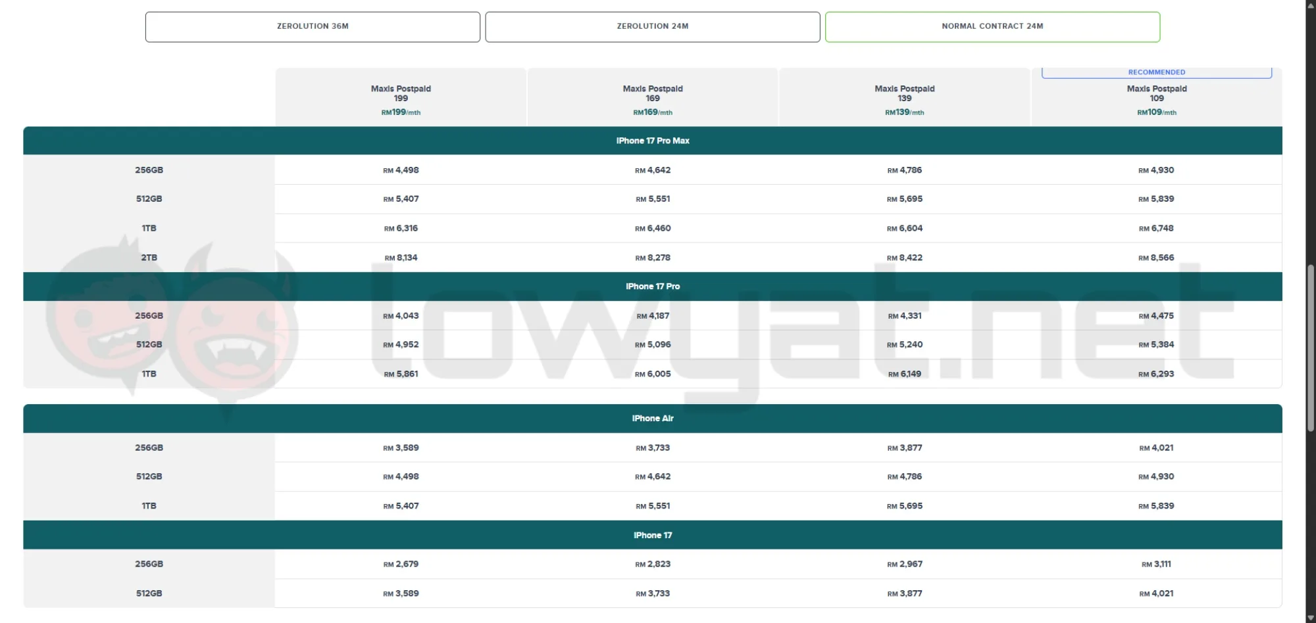Click the RM 5,861 price cell

(401, 375)
